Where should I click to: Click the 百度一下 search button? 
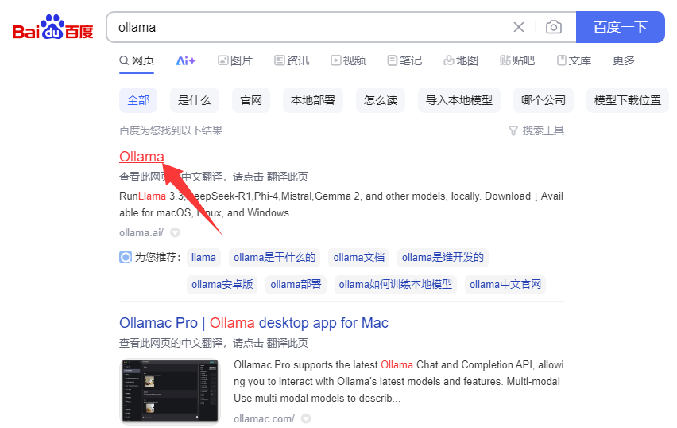[x=620, y=27]
